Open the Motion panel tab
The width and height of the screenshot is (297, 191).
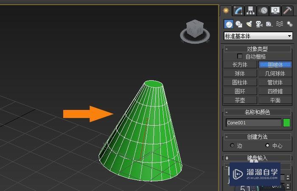click(263, 11)
